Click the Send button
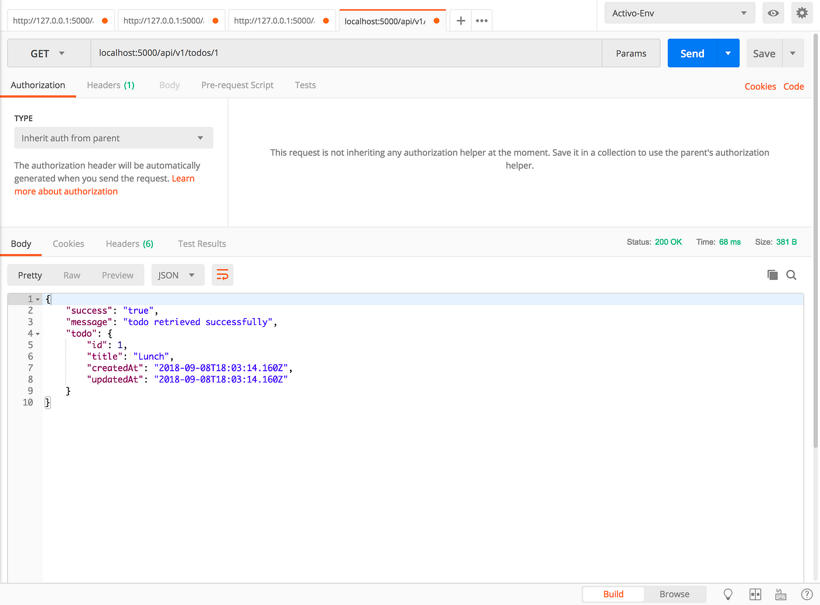Image resolution: width=820 pixels, height=605 pixels. (692, 53)
